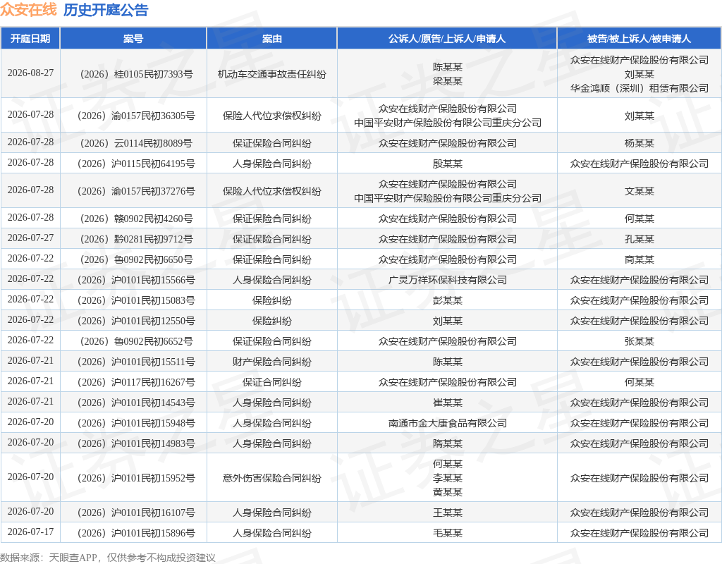722x564 pixels.
Task: Select case number 渝0157民初36305号
Action: [x=136, y=116]
